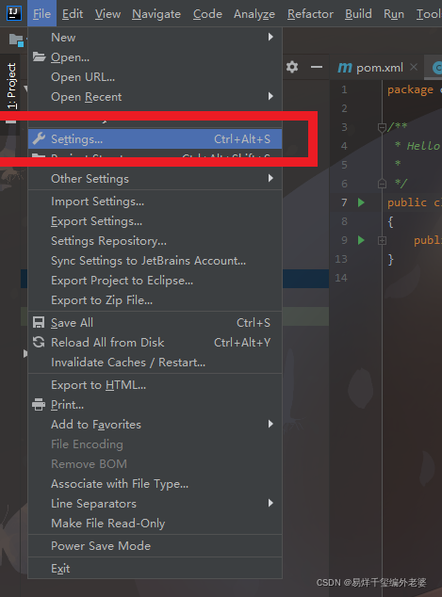
Task: Click the open folder icon beside Open...
Action: click(39, 56)
